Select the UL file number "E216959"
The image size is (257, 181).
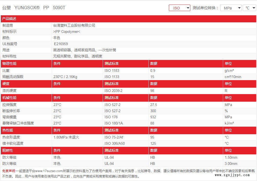point(61,44)
